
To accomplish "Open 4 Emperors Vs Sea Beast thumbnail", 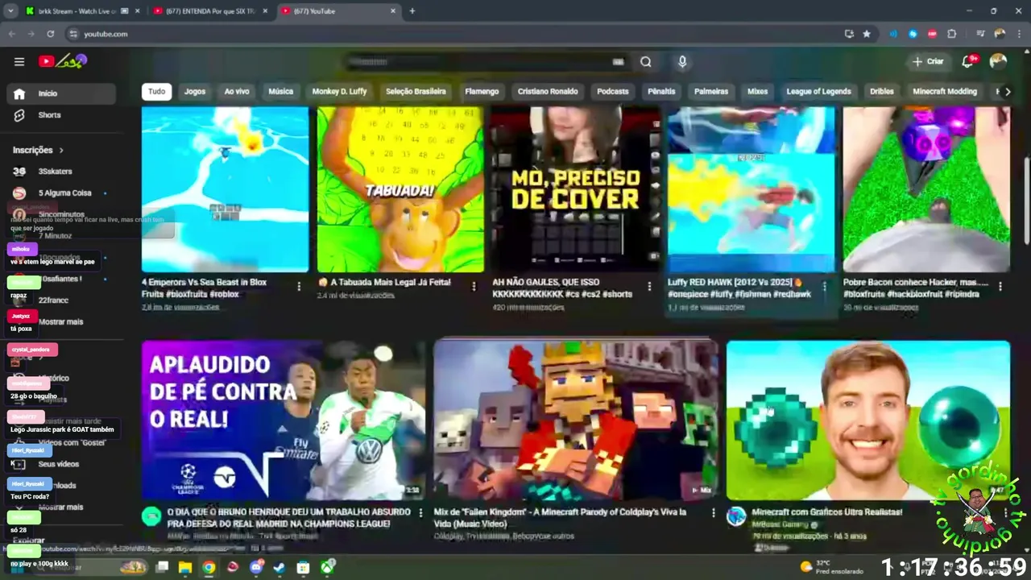I will (x=226, y=189).
